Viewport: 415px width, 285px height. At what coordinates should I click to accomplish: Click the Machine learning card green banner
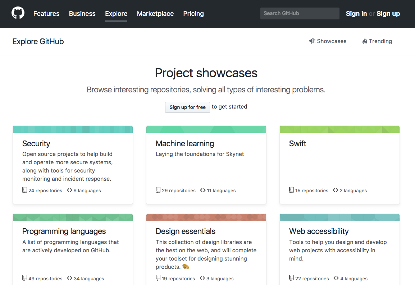pyautogui.click(x=206, y=129)
